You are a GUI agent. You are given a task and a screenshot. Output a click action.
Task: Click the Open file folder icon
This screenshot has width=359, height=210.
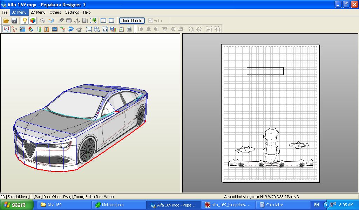point(6,21)
